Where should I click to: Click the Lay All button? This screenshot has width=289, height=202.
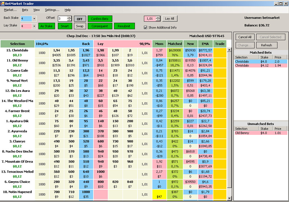click(169, 19)
